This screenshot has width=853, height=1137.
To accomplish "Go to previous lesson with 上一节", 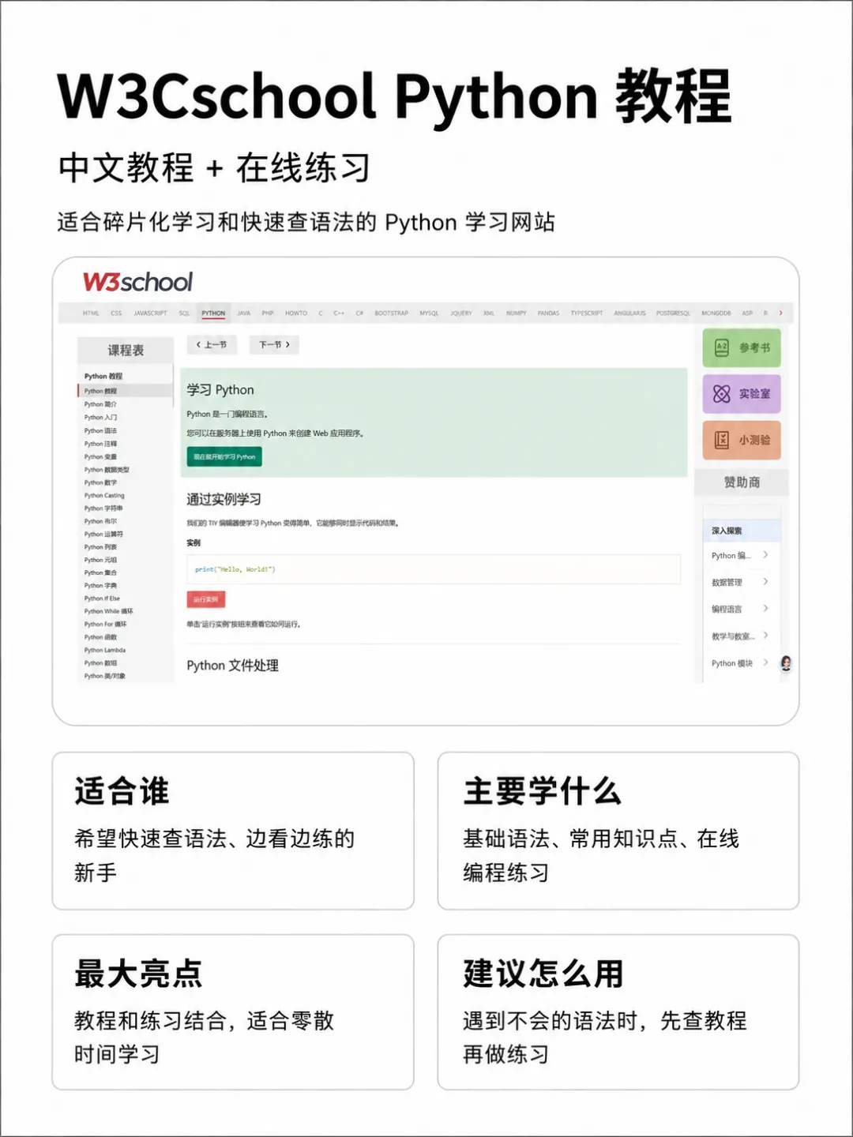I will (x=212, y=344).
